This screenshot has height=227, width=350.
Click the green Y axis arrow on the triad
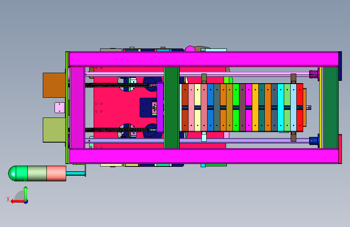click(26, 193)
